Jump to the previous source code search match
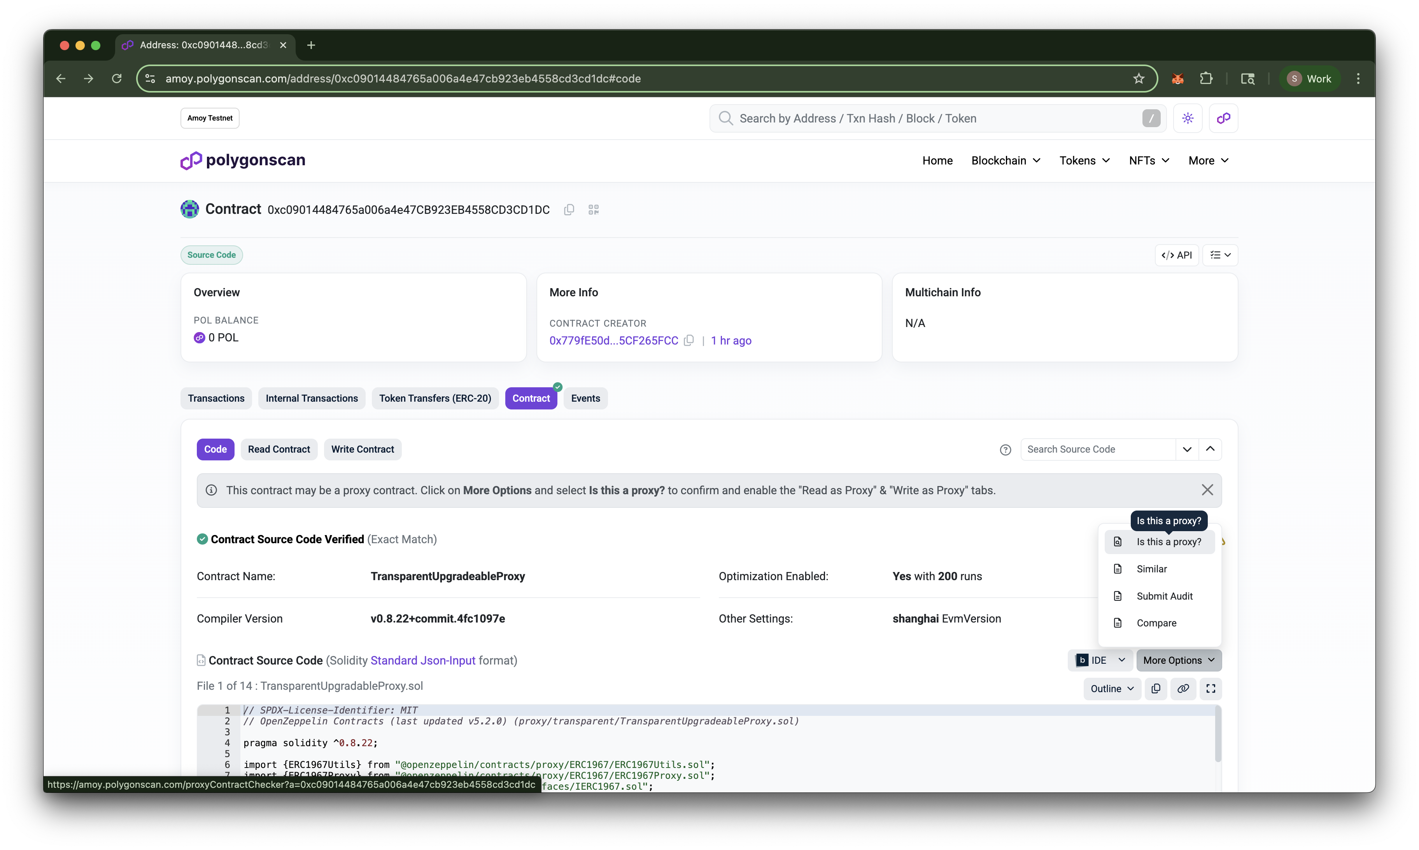 pyautogui.click(x=1210, y=449)
